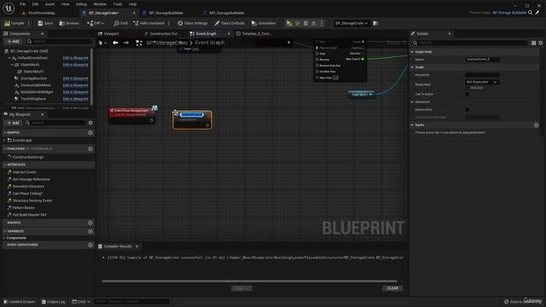Viewport: 546px width, 307px height.
Task: Add new variable with plus icon
Action: coord(90,231)
